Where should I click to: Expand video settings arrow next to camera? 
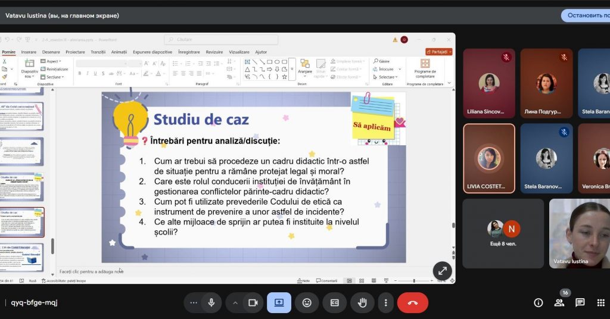click(235, 302)
